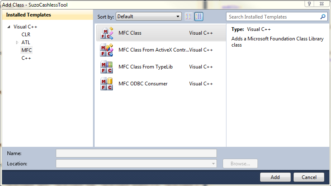The width and height of the screenshot is (331, 186).
Task: Expand the ATL tree node
Action: [17, 42]
